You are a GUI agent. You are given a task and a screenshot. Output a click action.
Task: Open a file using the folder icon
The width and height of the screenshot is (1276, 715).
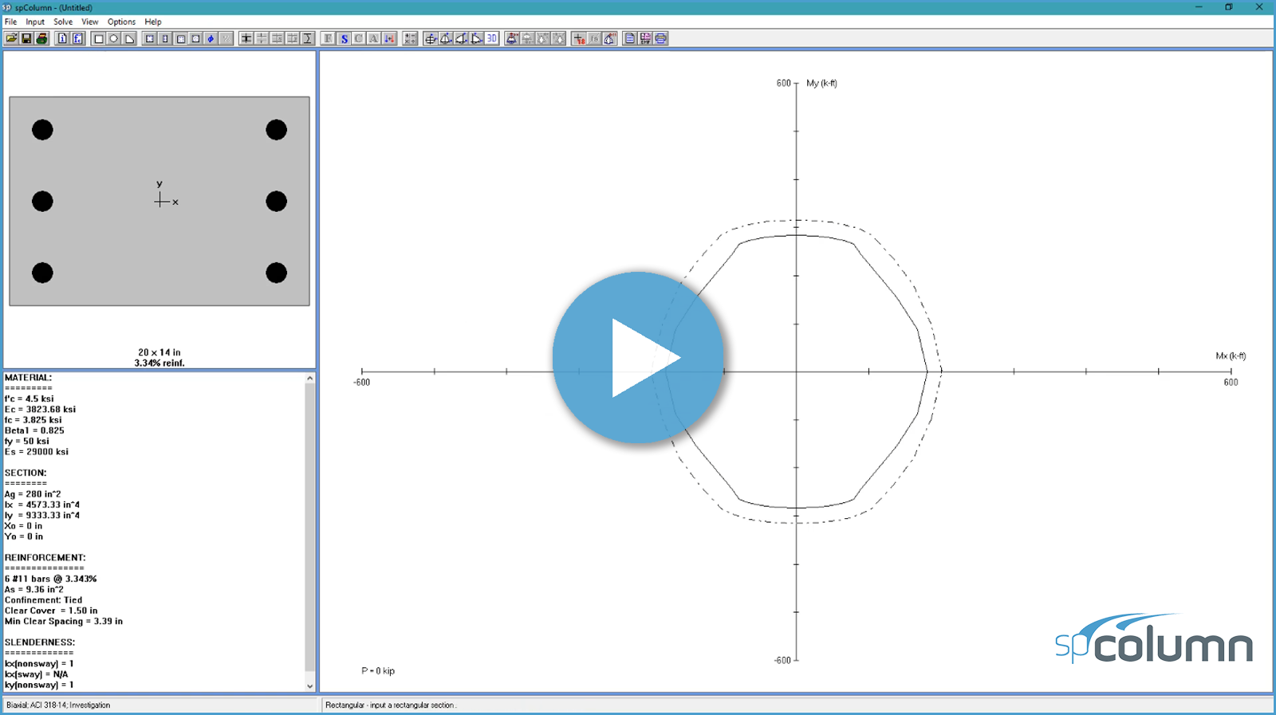coord(11,38)
